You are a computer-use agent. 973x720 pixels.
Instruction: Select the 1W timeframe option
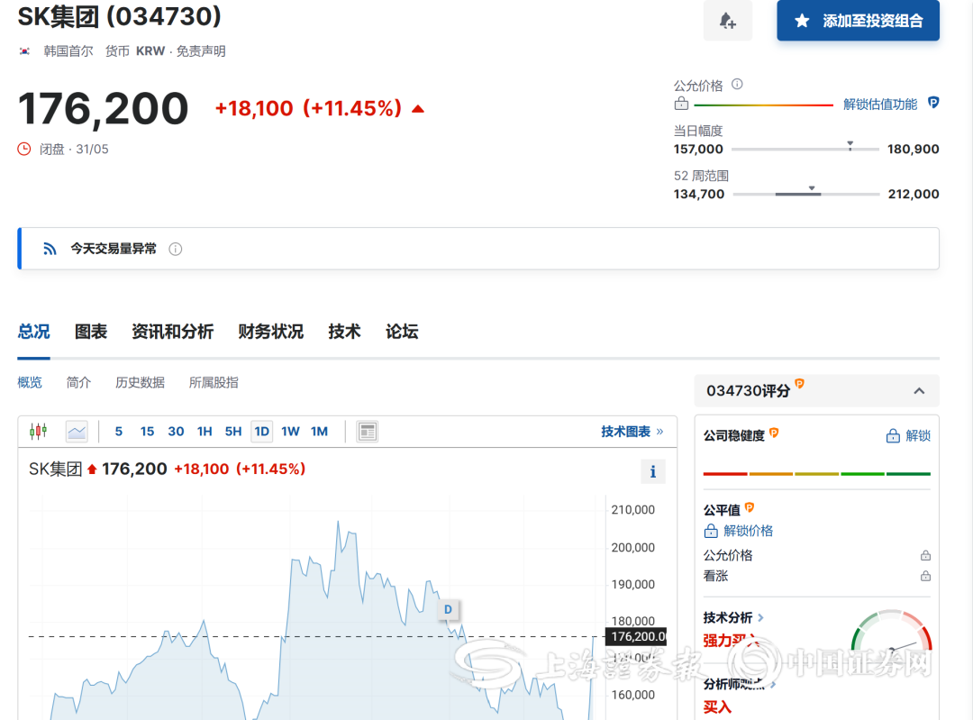coord(290,431)
